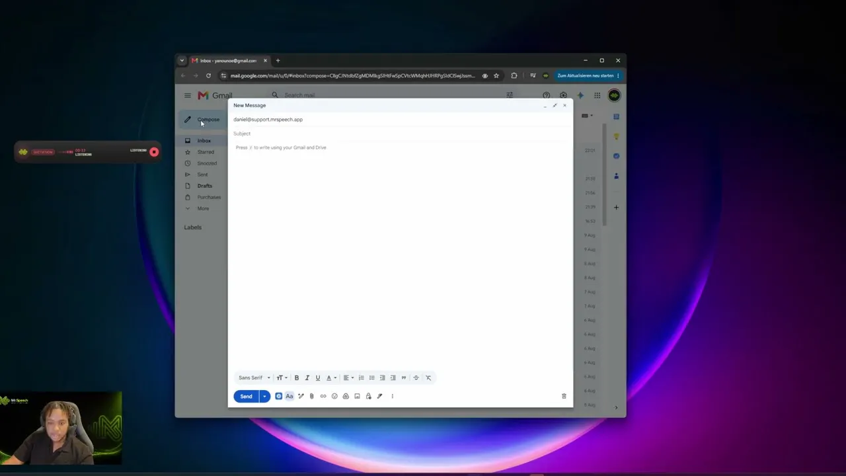
Task: Open the Purchases folder
Action: pos(209,197)
